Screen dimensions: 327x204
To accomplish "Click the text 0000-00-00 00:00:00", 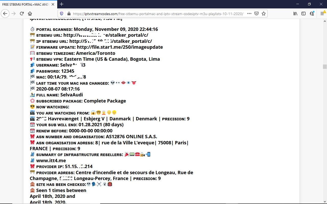I will [91, 131].
